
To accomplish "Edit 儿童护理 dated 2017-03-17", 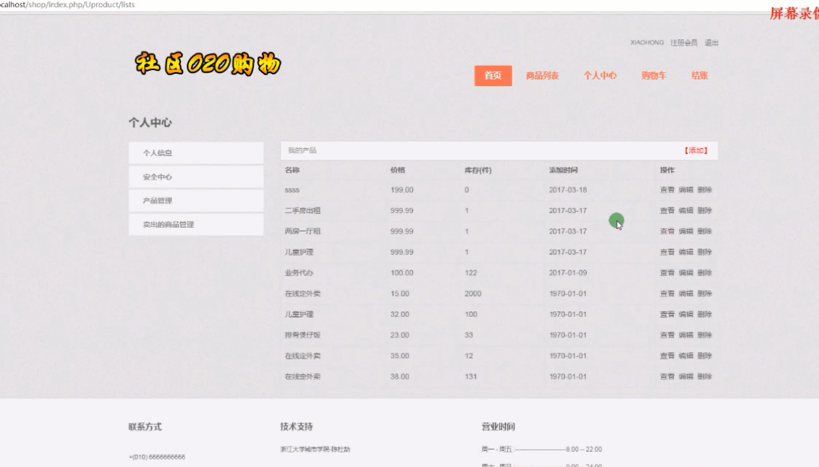I will (x=686, y=252).
